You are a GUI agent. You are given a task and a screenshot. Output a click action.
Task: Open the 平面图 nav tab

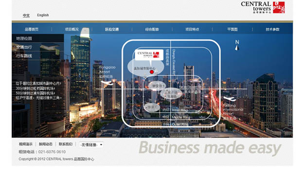click(232, 30)
